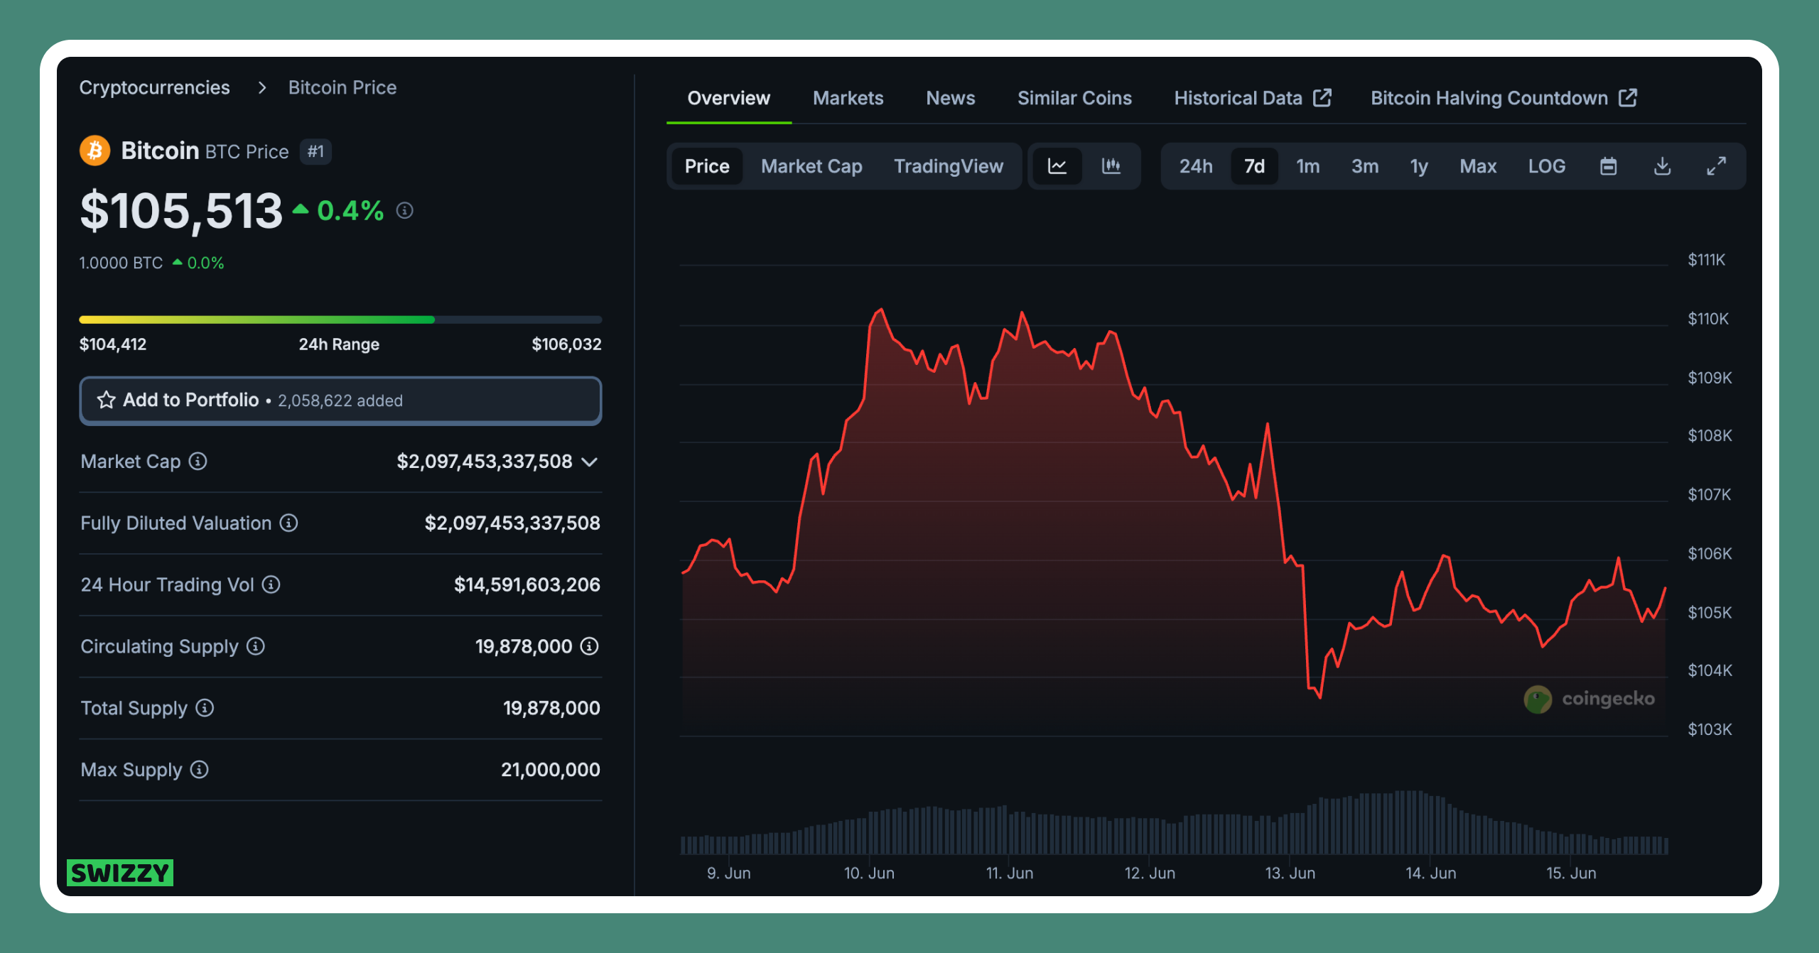Open info next to 19,878,000 circulating value

click(589, 646)
